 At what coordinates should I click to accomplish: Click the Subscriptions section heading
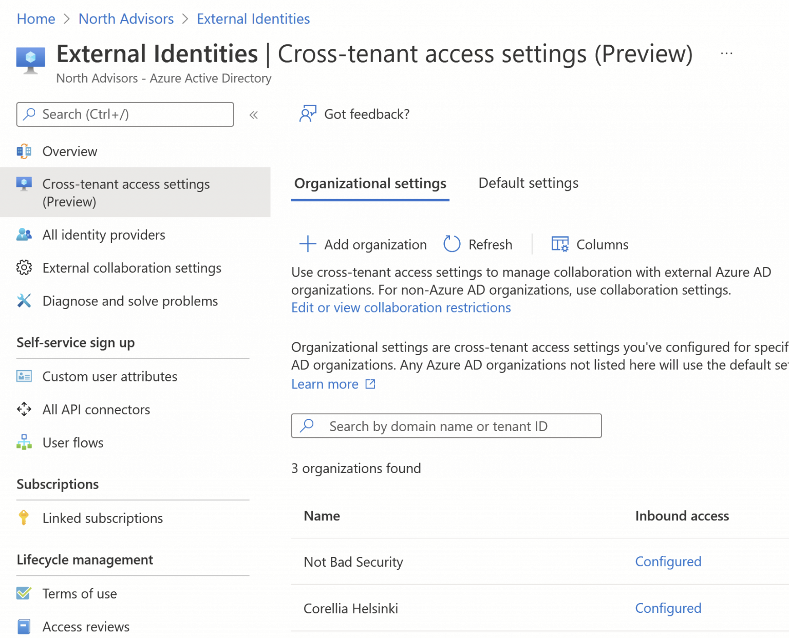pyautogui.click(x=58, y=484)
